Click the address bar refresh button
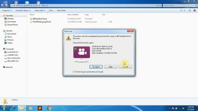The height and width of the screenshot is (111, 198). tap(160, 6)
